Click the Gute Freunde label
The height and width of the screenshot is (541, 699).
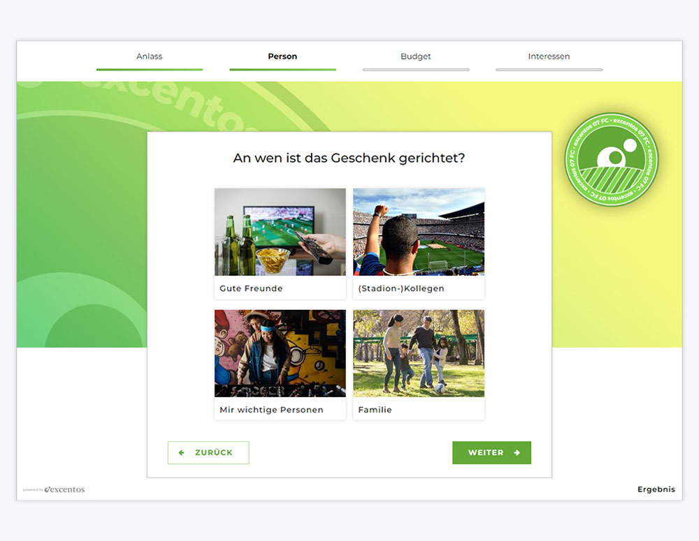click(251, 288)
